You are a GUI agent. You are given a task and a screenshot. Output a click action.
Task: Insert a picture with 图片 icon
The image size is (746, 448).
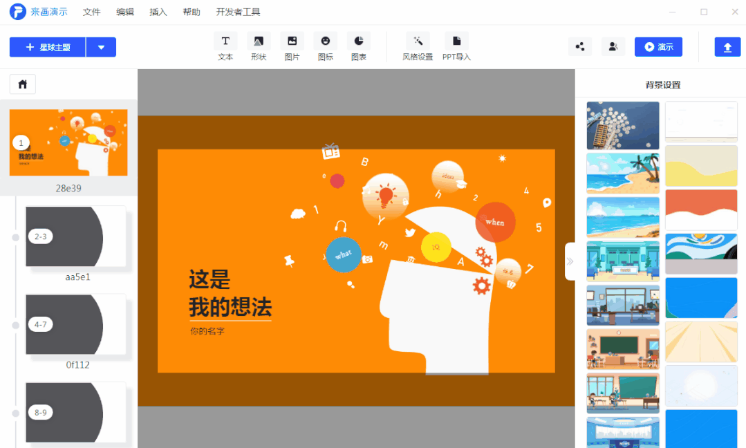[292, 41]
